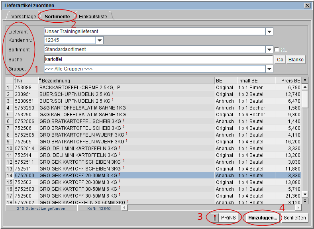
Task: Click the sort arrow in the Bezeichnung header
Action: [40, 81]
